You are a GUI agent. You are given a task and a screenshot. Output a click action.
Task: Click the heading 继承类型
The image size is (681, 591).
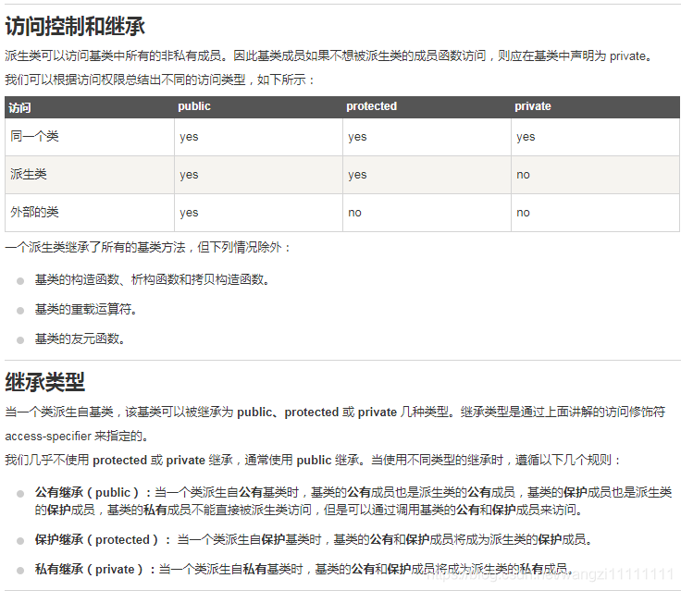(44, 382)
